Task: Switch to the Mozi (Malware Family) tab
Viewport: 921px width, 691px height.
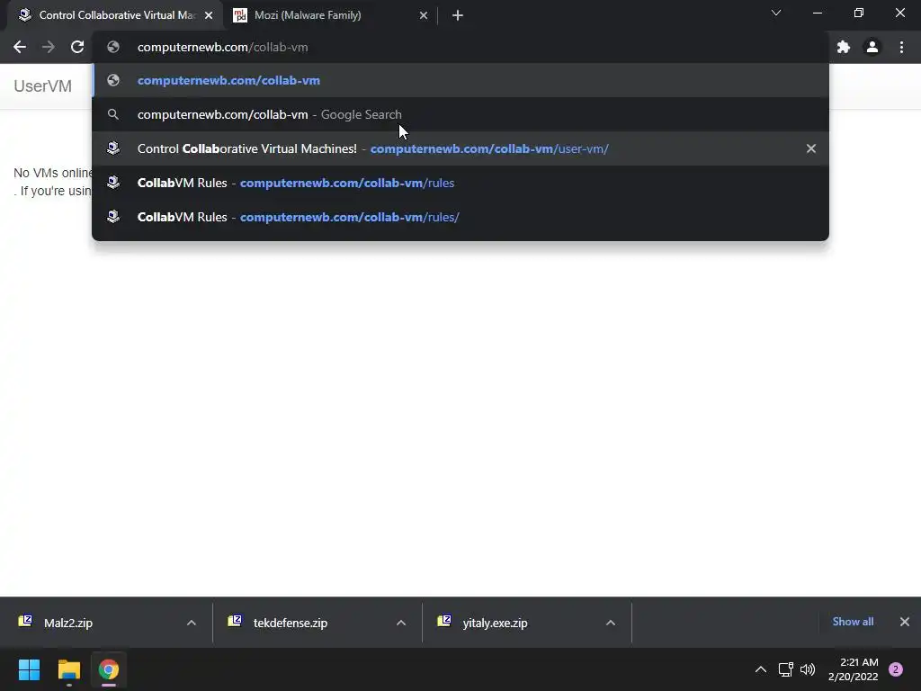Action: pyautogui.click(x=331, y=15)
